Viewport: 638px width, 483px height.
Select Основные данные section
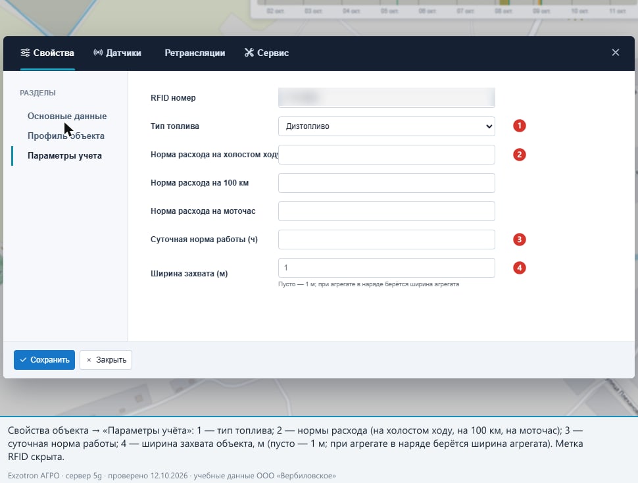(67, 116)
